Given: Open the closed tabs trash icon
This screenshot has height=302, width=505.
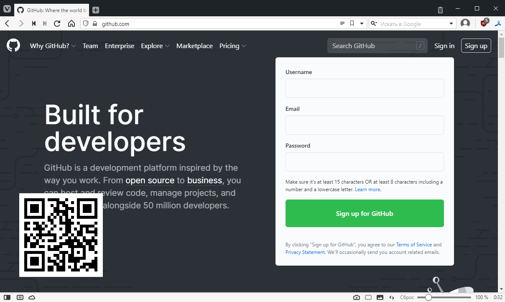Looking at the screenshot, I should [440, 10].
